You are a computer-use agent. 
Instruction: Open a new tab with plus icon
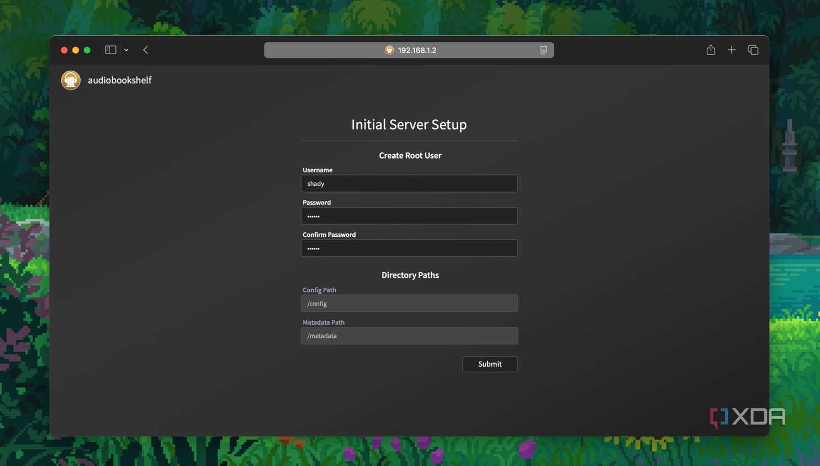[x=732, y=50]
